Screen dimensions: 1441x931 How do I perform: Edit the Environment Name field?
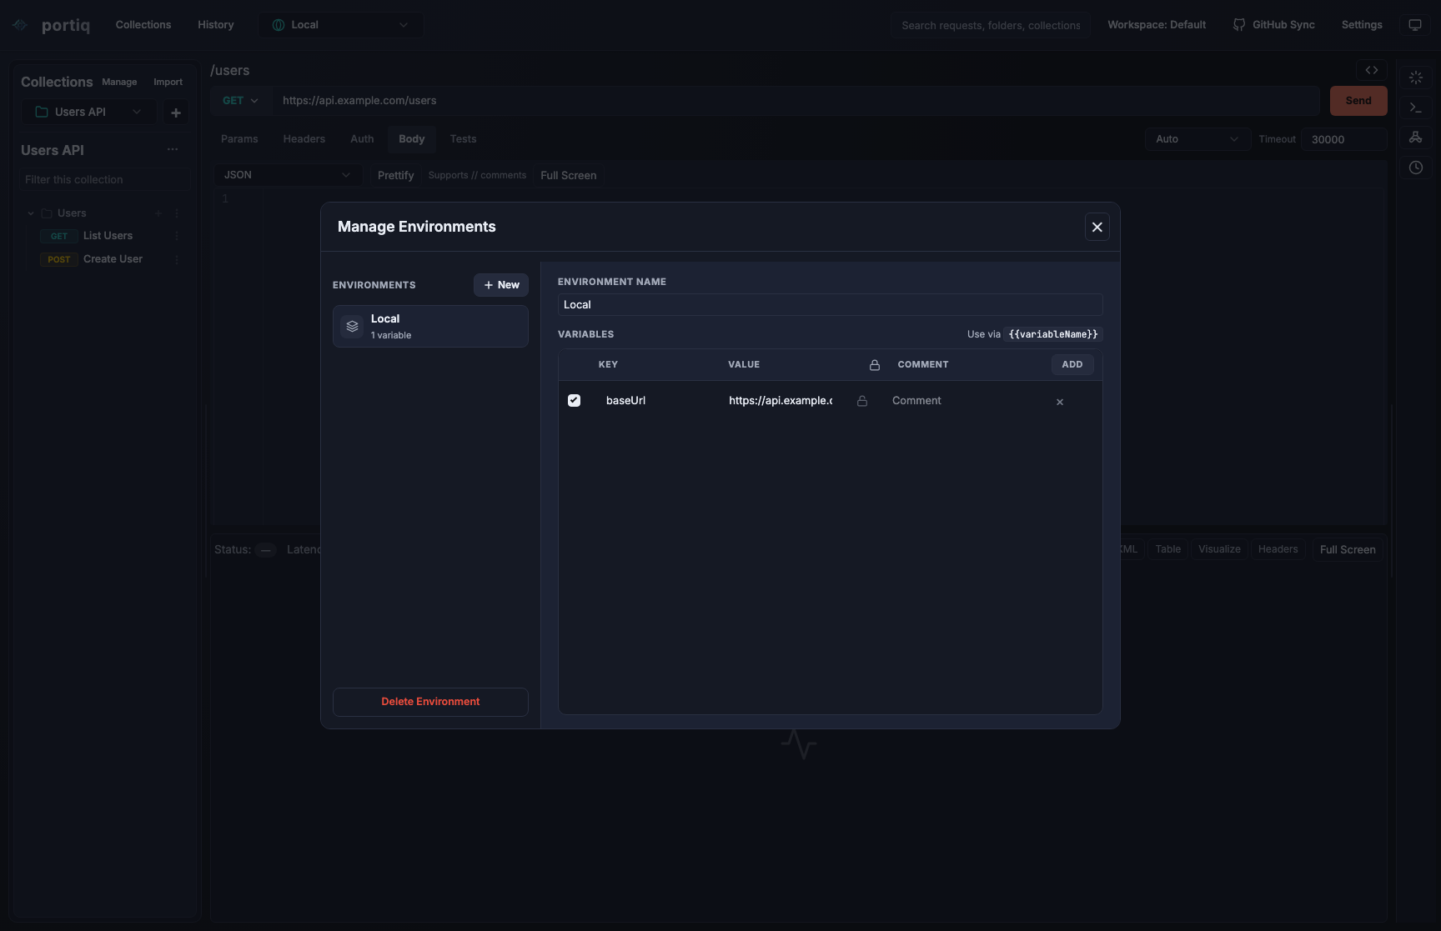830,305
